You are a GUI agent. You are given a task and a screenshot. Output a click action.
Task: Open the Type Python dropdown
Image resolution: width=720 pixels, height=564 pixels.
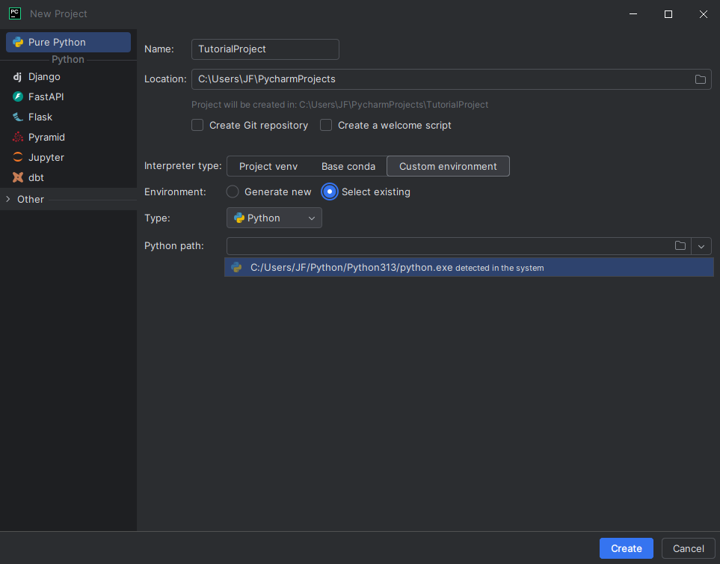(x=274, y=218)
